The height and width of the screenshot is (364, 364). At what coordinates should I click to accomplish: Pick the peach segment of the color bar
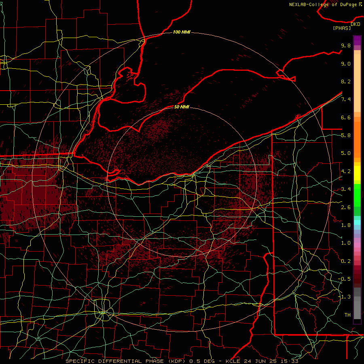(x=357, y=83)
